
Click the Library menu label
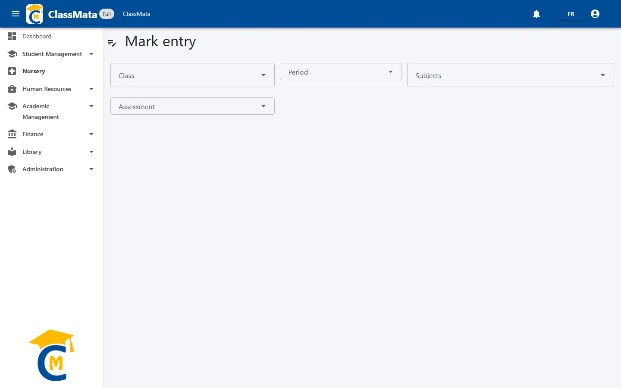[32, 152]
